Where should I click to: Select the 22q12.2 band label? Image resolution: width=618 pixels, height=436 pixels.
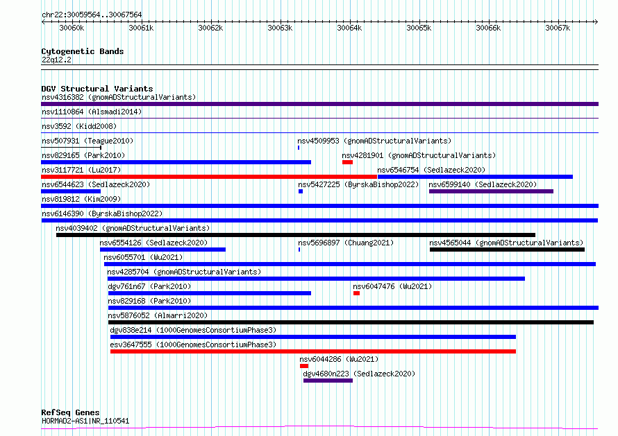coord(56,60)
